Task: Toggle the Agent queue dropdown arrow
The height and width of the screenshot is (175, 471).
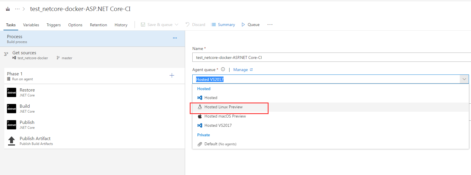Action: coord(464,79)
